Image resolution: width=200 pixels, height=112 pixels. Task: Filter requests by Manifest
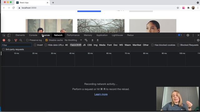pyautogui.click(x=137, y=45)
